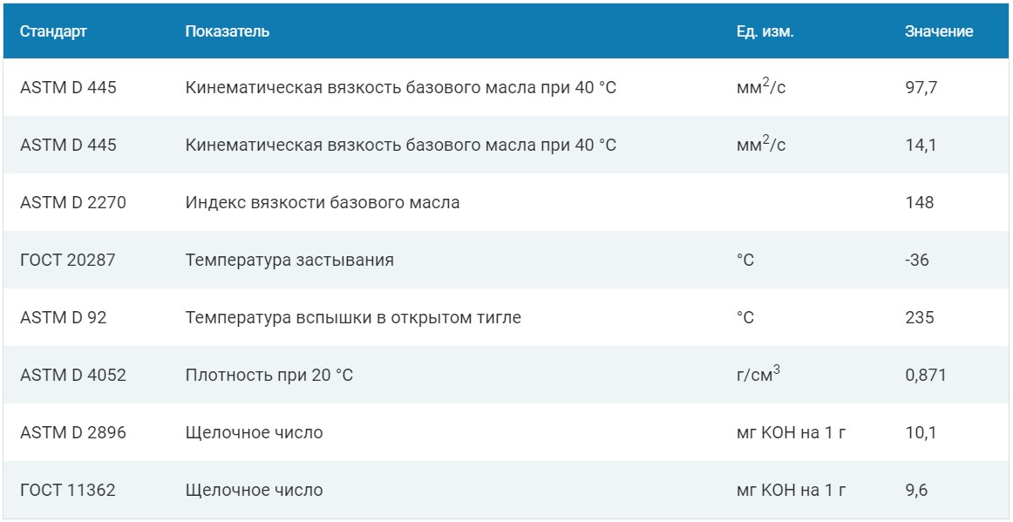Image resolution: width=1013 pixels, height=522 pixels.
Task: Click the Ед. изм. column header
Action: (765, 31)
